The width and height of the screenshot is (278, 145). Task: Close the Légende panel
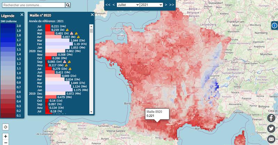click(22, 15)
